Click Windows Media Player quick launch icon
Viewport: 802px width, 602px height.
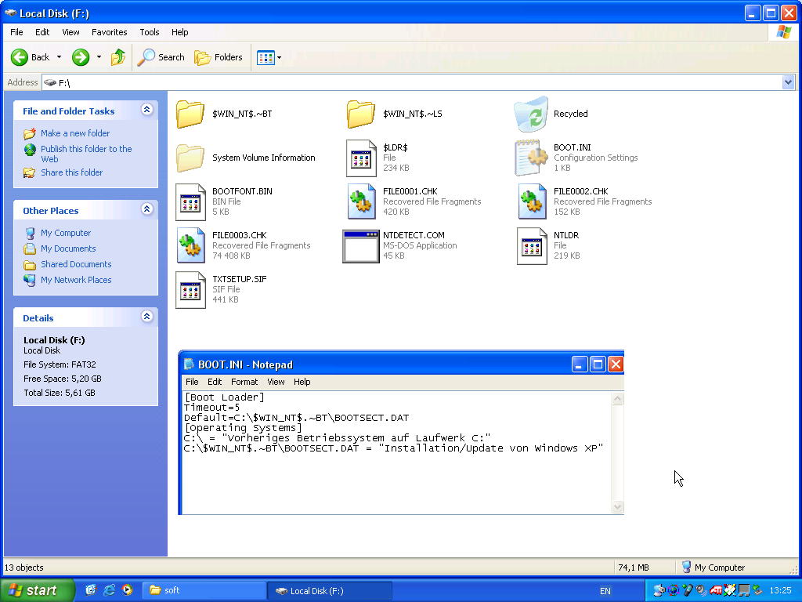pyautogui.click(x=127, y=590)
